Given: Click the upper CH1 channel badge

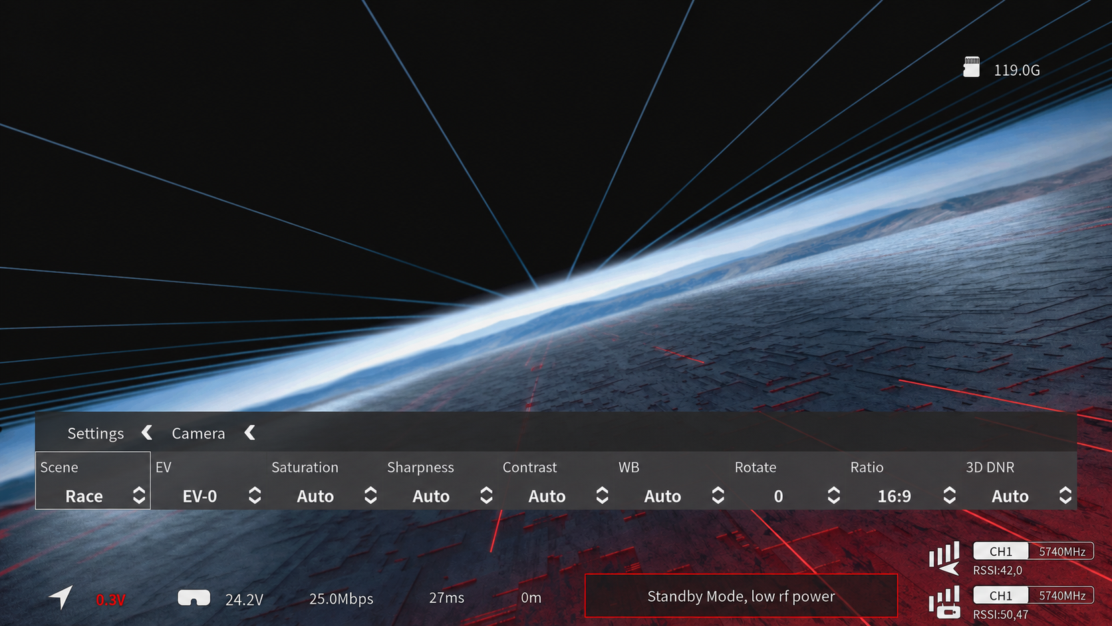Looking at the screenshot, I should click(1000, 551).
